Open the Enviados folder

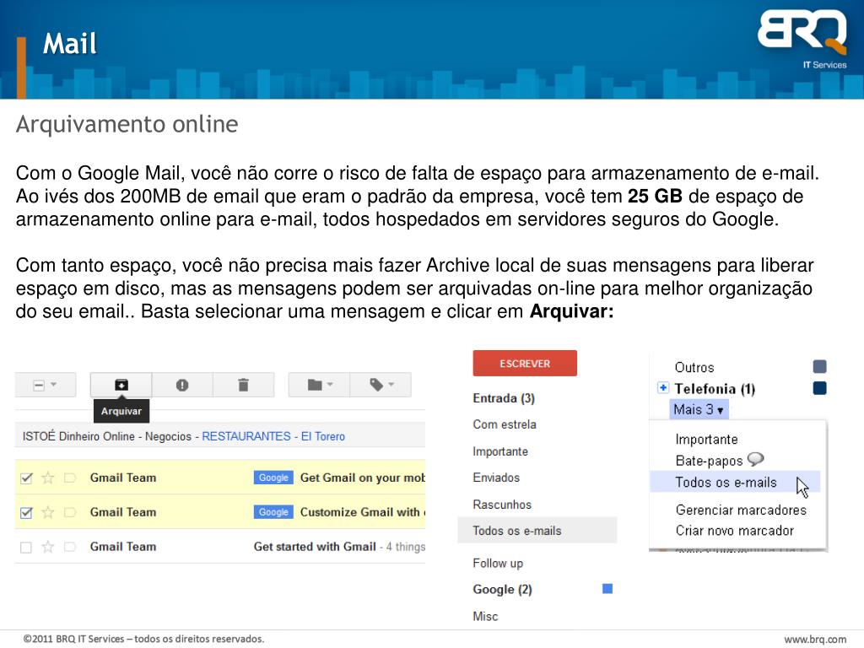(x=496, y=478)
